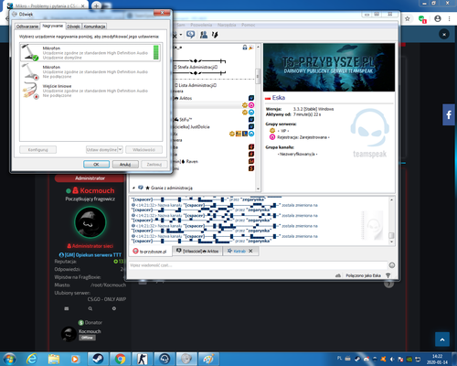Open the Pomoc menu in TeamSpeak
This screenshot has width=457, height=366.
(249, 25)
